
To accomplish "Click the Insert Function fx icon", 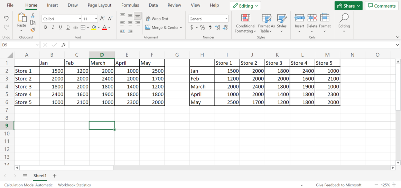I will tap(64, 45).
